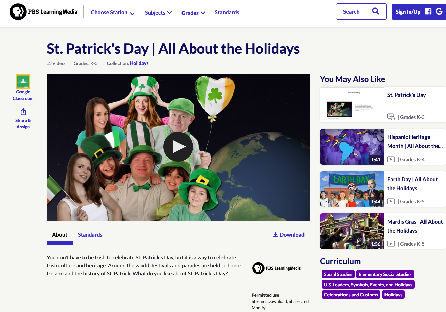The height and width of the screenshot is (312, 446).
Task: Sign in with the Google icon
Action: (439, 11)
